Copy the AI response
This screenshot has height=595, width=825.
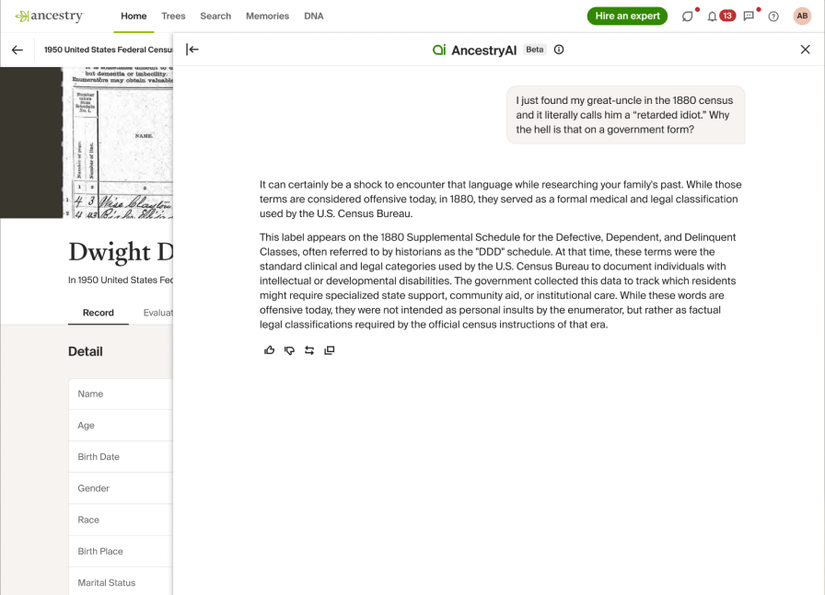coord(330,350)
